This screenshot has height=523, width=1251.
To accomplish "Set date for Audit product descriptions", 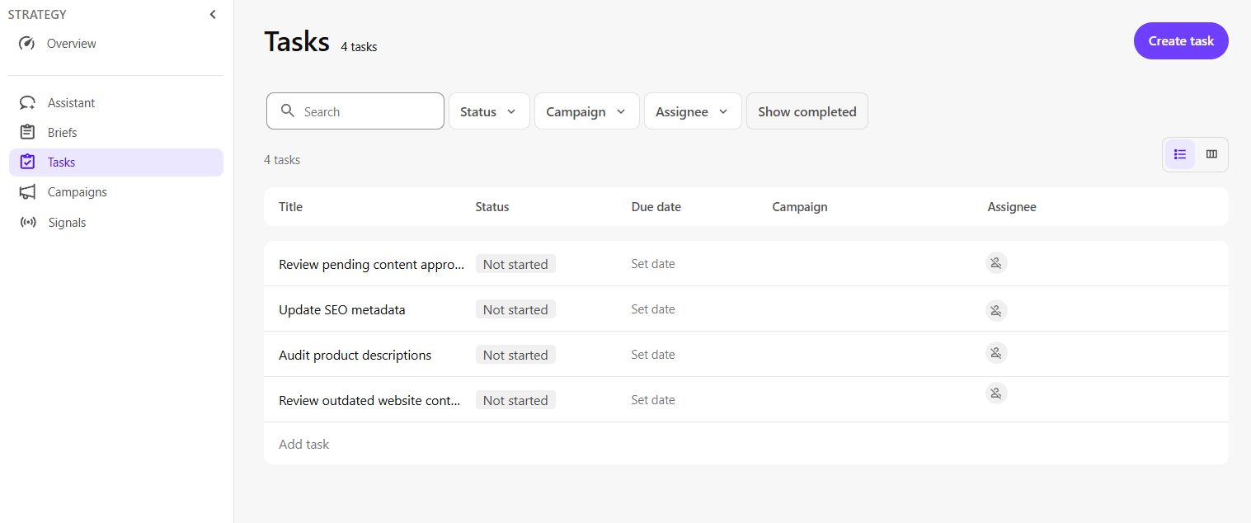I will 653,355.
